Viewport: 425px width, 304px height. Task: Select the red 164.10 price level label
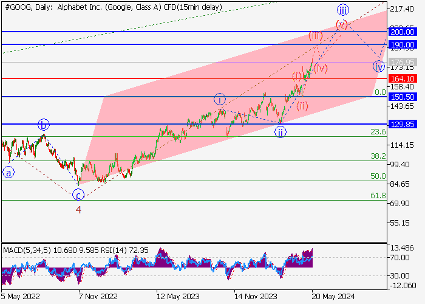403,78
